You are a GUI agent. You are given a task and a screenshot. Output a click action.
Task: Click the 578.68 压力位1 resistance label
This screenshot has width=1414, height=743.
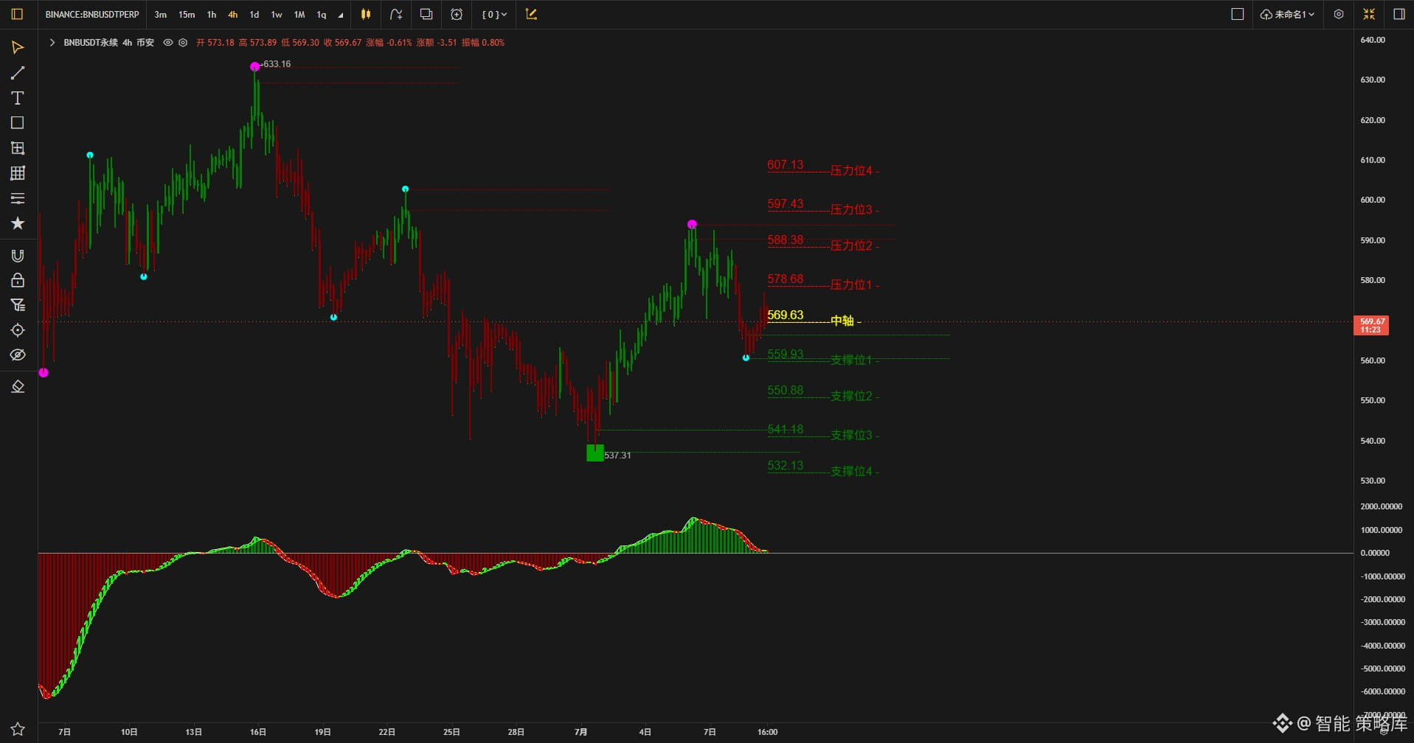[822, 282]
